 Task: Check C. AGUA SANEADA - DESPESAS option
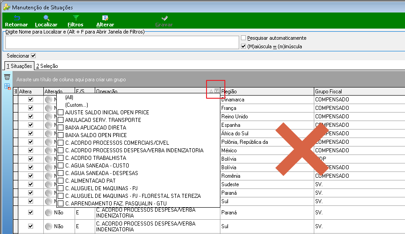pyautogui.click(x=61, y=173)
